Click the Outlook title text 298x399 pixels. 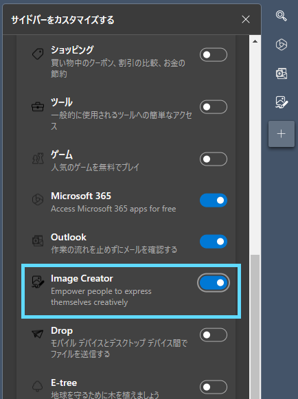69,237
